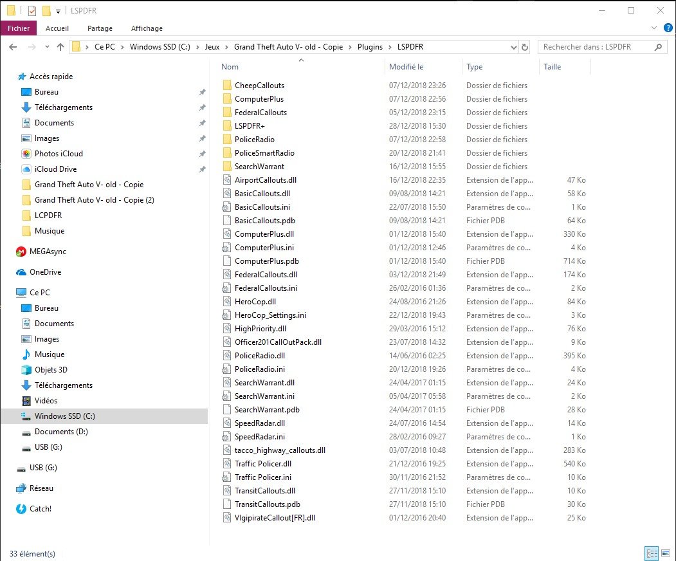The height and width of the screenshot is (561, 676).
Task: Select AirportCallouts.dll file
Action: pyautogui.click(x=265, y=179)
